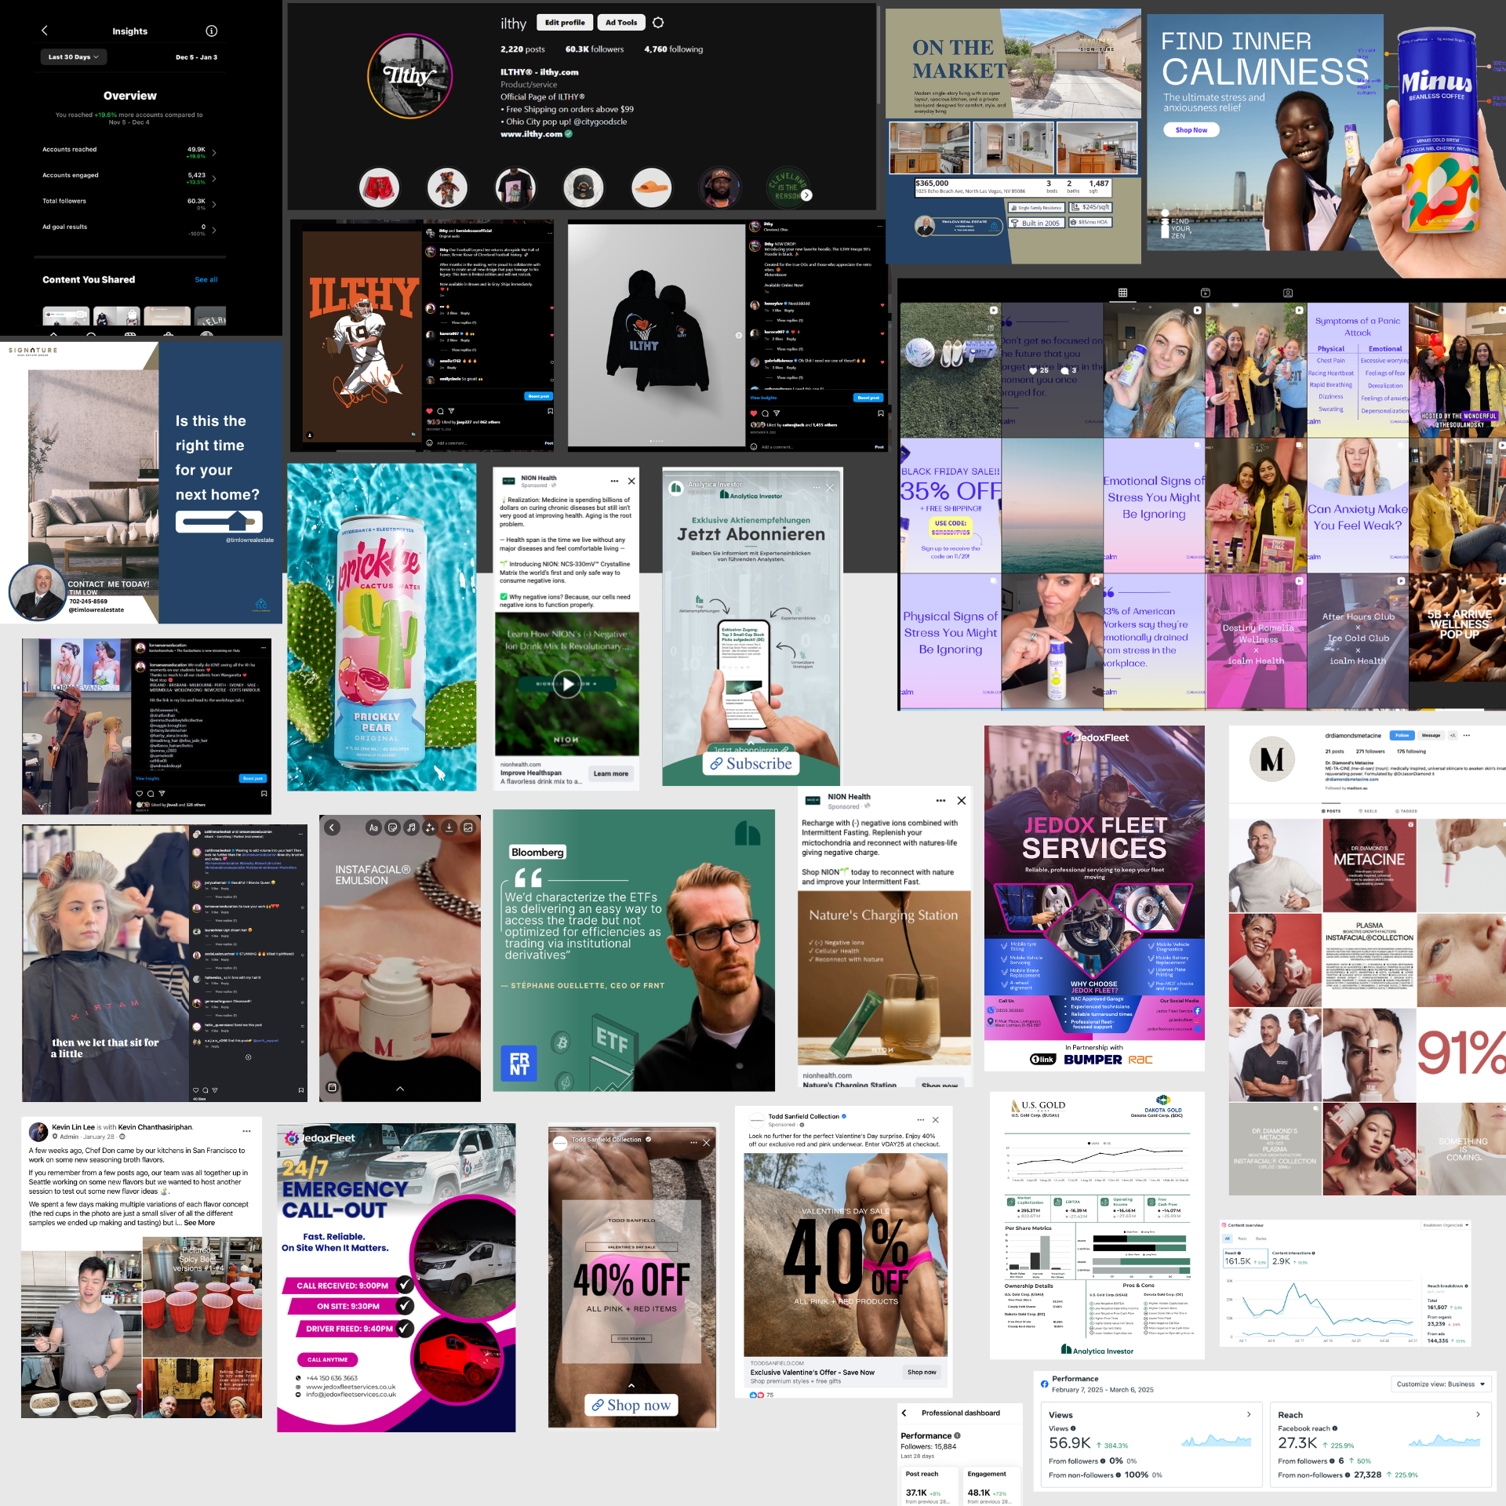Screen dimensions: 1506x1506
Task: Open sparkle effects in story editor
Action: click(430, 828)
